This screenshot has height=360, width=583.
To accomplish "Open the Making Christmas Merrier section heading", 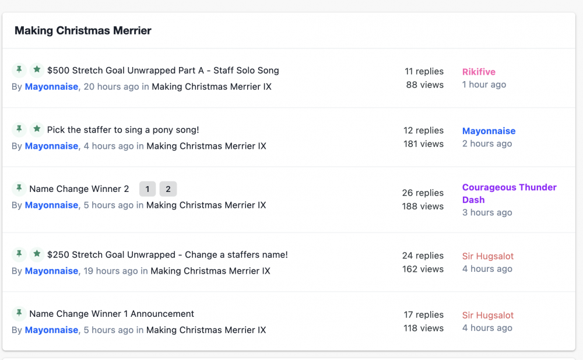I will click(83, 31).
